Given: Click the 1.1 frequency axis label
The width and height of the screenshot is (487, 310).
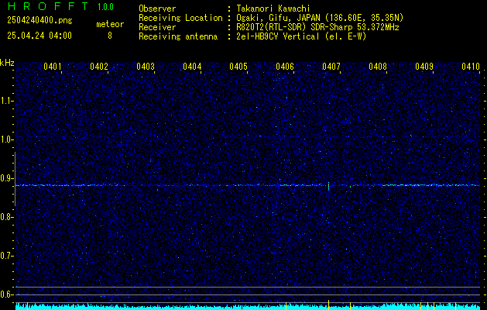Looking at the screenshot, I should pos(6,101).
